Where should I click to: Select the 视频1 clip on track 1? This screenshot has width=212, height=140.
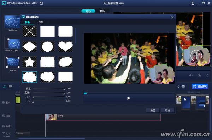pyautogui.click(x=103, y=117)
